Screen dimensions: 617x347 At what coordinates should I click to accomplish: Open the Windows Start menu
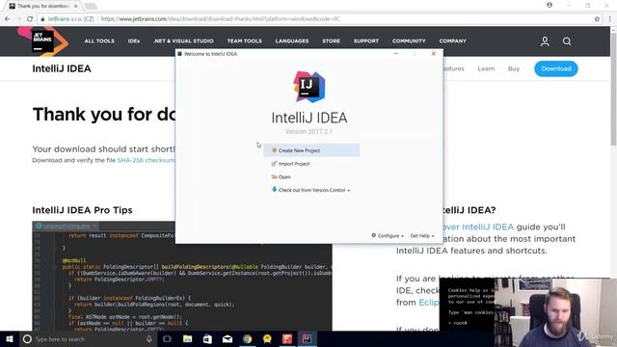pyautogui.click(x=10, y=338)
